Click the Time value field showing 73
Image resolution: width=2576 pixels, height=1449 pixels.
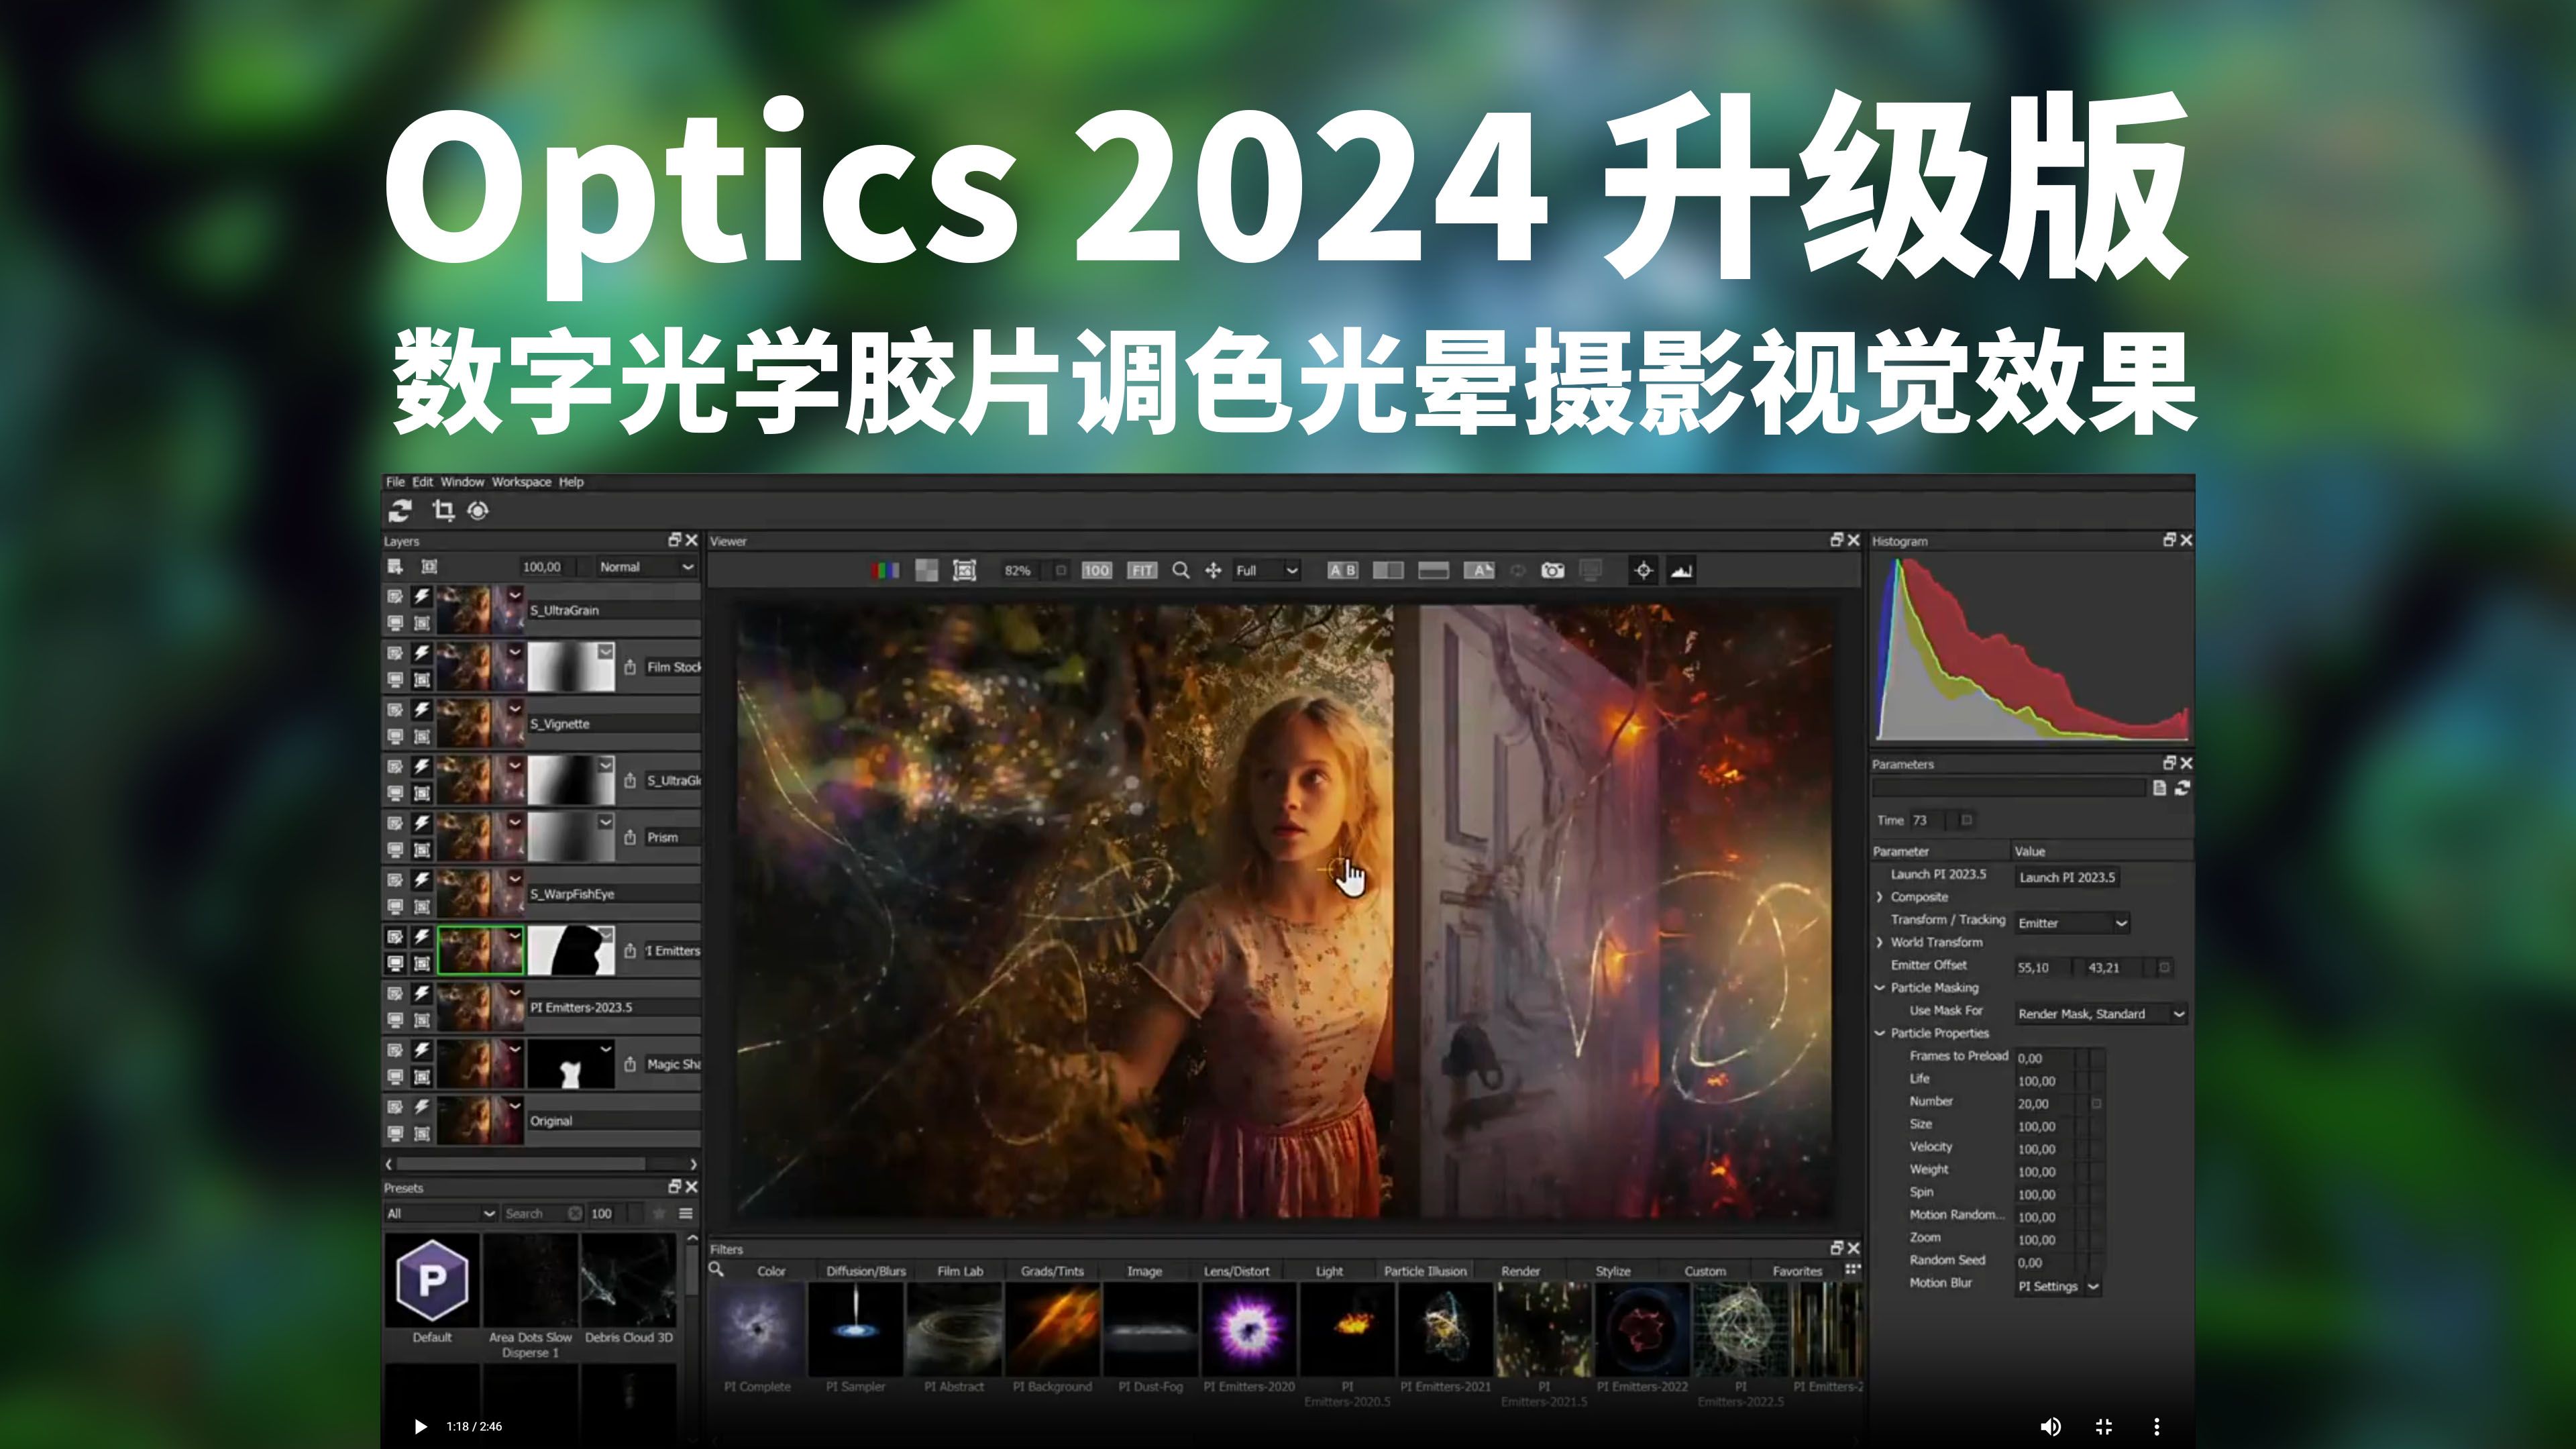pos(1927,820)
